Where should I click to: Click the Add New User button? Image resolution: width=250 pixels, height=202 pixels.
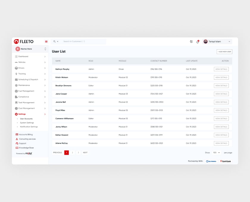tap(224, 52)
